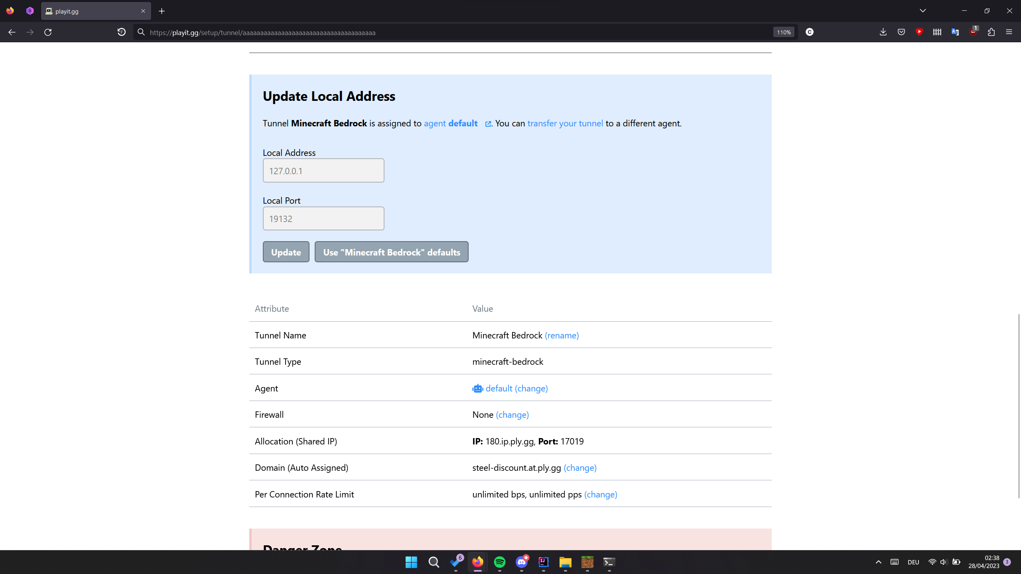The width and height of the screenshot is (1021, 574).
Task: Click the external link icon beside agent default
Action: point(488,124)
